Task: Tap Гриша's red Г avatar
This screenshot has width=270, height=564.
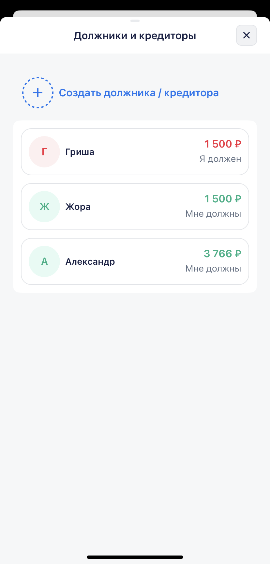Action: point(44,152)
